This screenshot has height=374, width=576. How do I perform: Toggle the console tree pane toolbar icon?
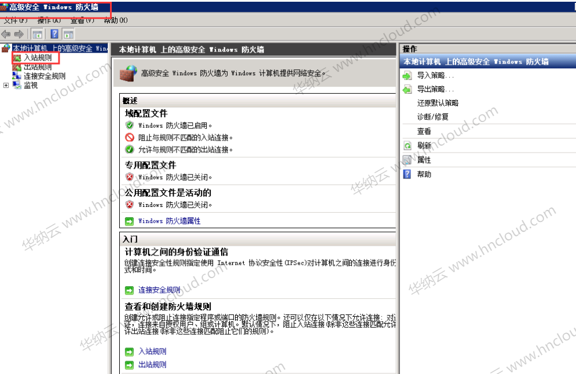click(x=38, y=35)
